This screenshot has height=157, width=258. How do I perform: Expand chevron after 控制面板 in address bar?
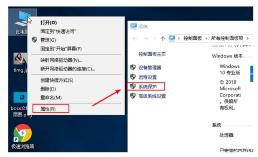pyautogui.click(x=206, y=39)
